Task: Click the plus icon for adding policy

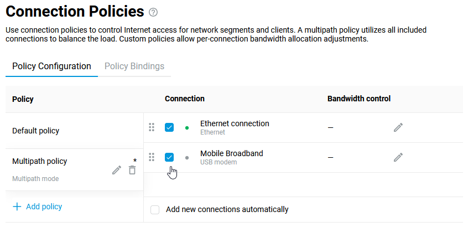Action: [x=17, y=207]
